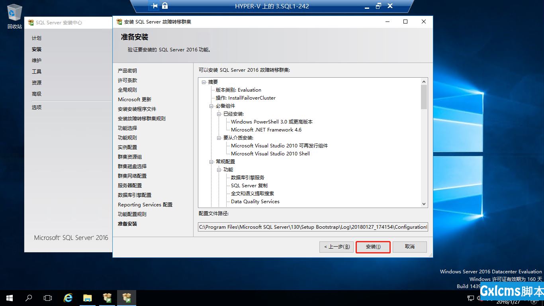
Task: Restore the Hyper-V connection window
Action: click(378, 6)
